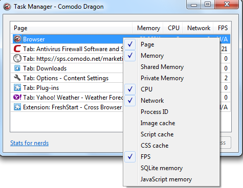Viewport: 243px width, 188px height.
Task: Click the wrench icon of the Options tab
Action: pos(17,78)
